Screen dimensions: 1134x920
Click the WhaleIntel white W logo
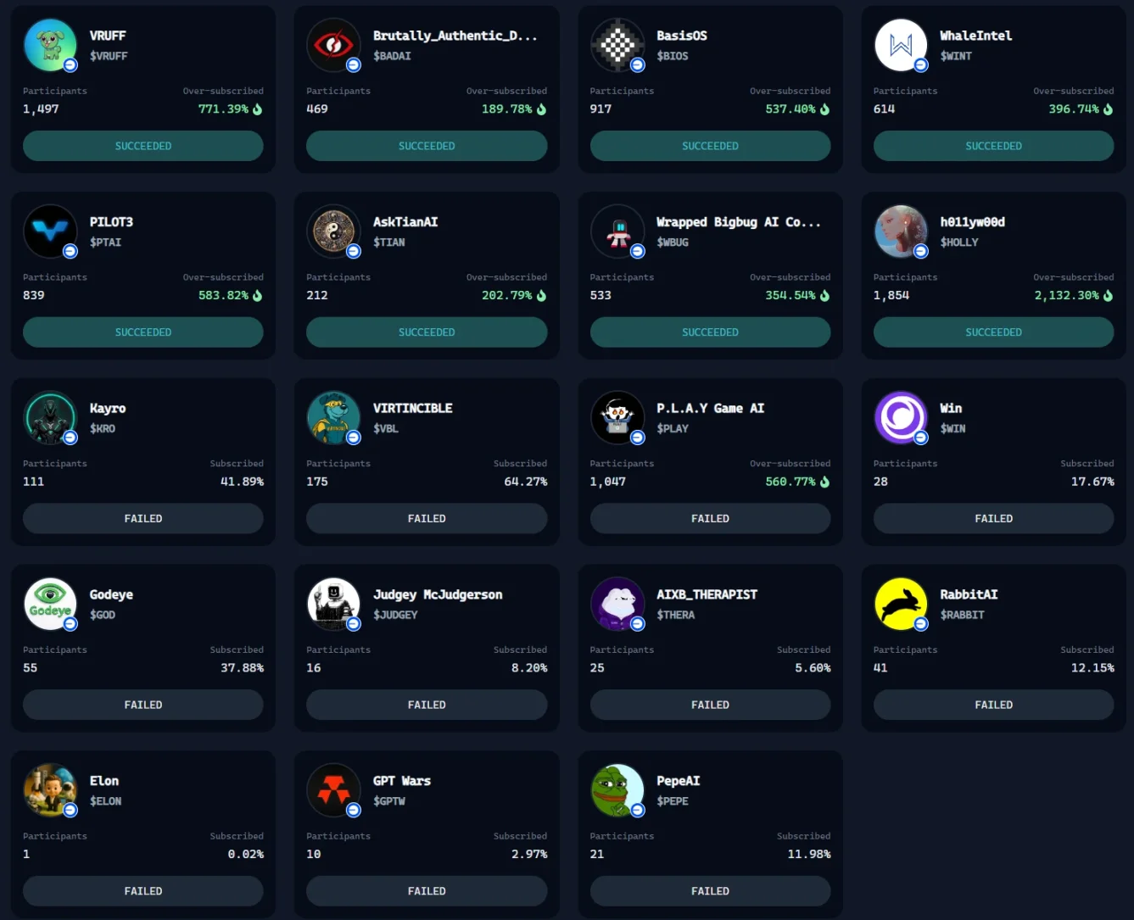pyautogui.click(x=901, y=45)
